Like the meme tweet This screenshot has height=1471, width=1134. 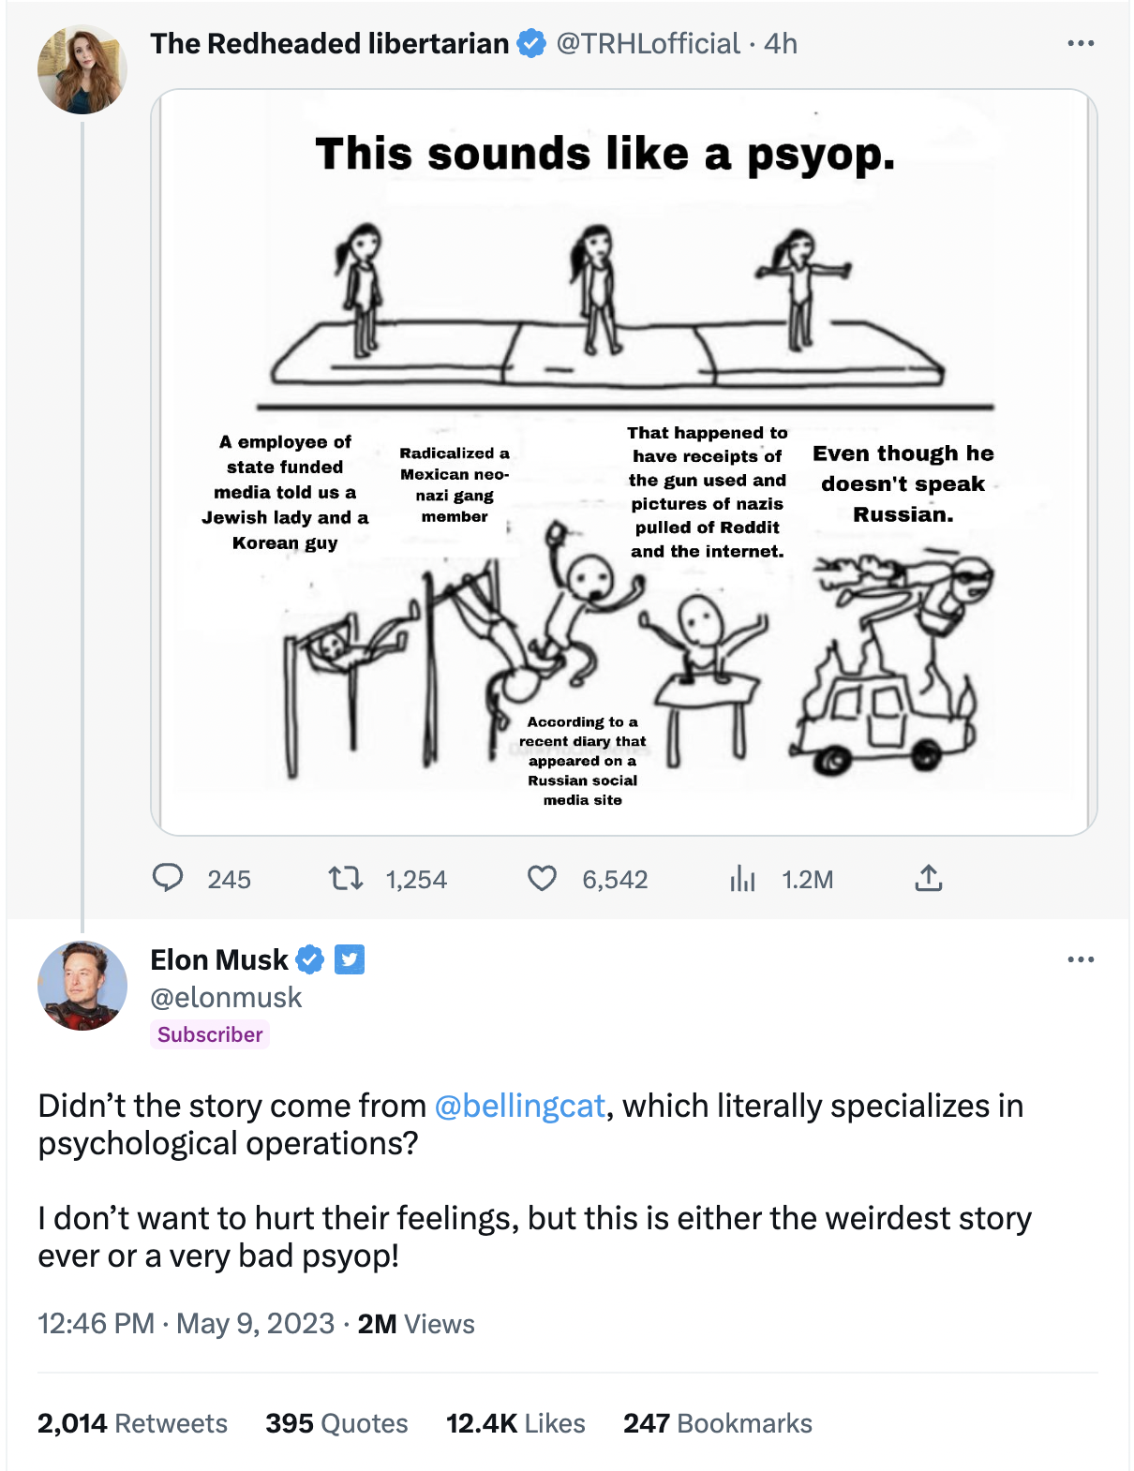tap(542, 879)
